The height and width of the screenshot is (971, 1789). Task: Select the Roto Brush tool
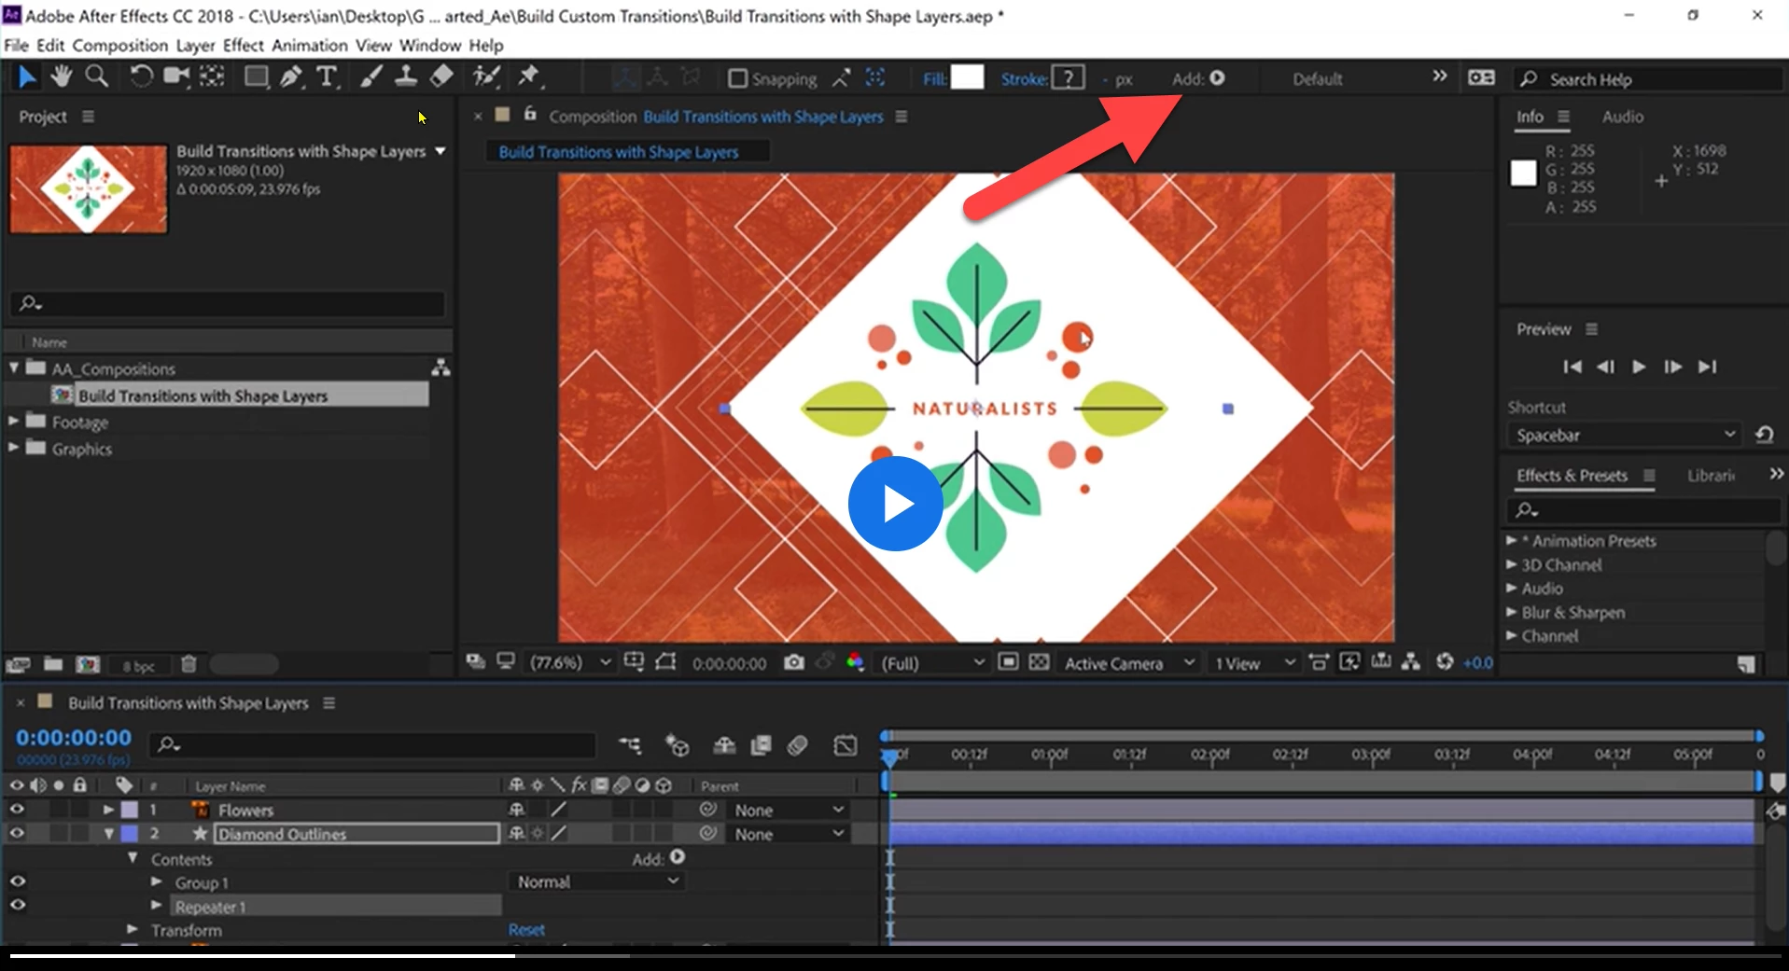click(486, 77)
